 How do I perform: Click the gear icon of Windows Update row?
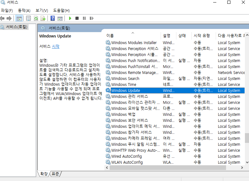pos(108,91)
